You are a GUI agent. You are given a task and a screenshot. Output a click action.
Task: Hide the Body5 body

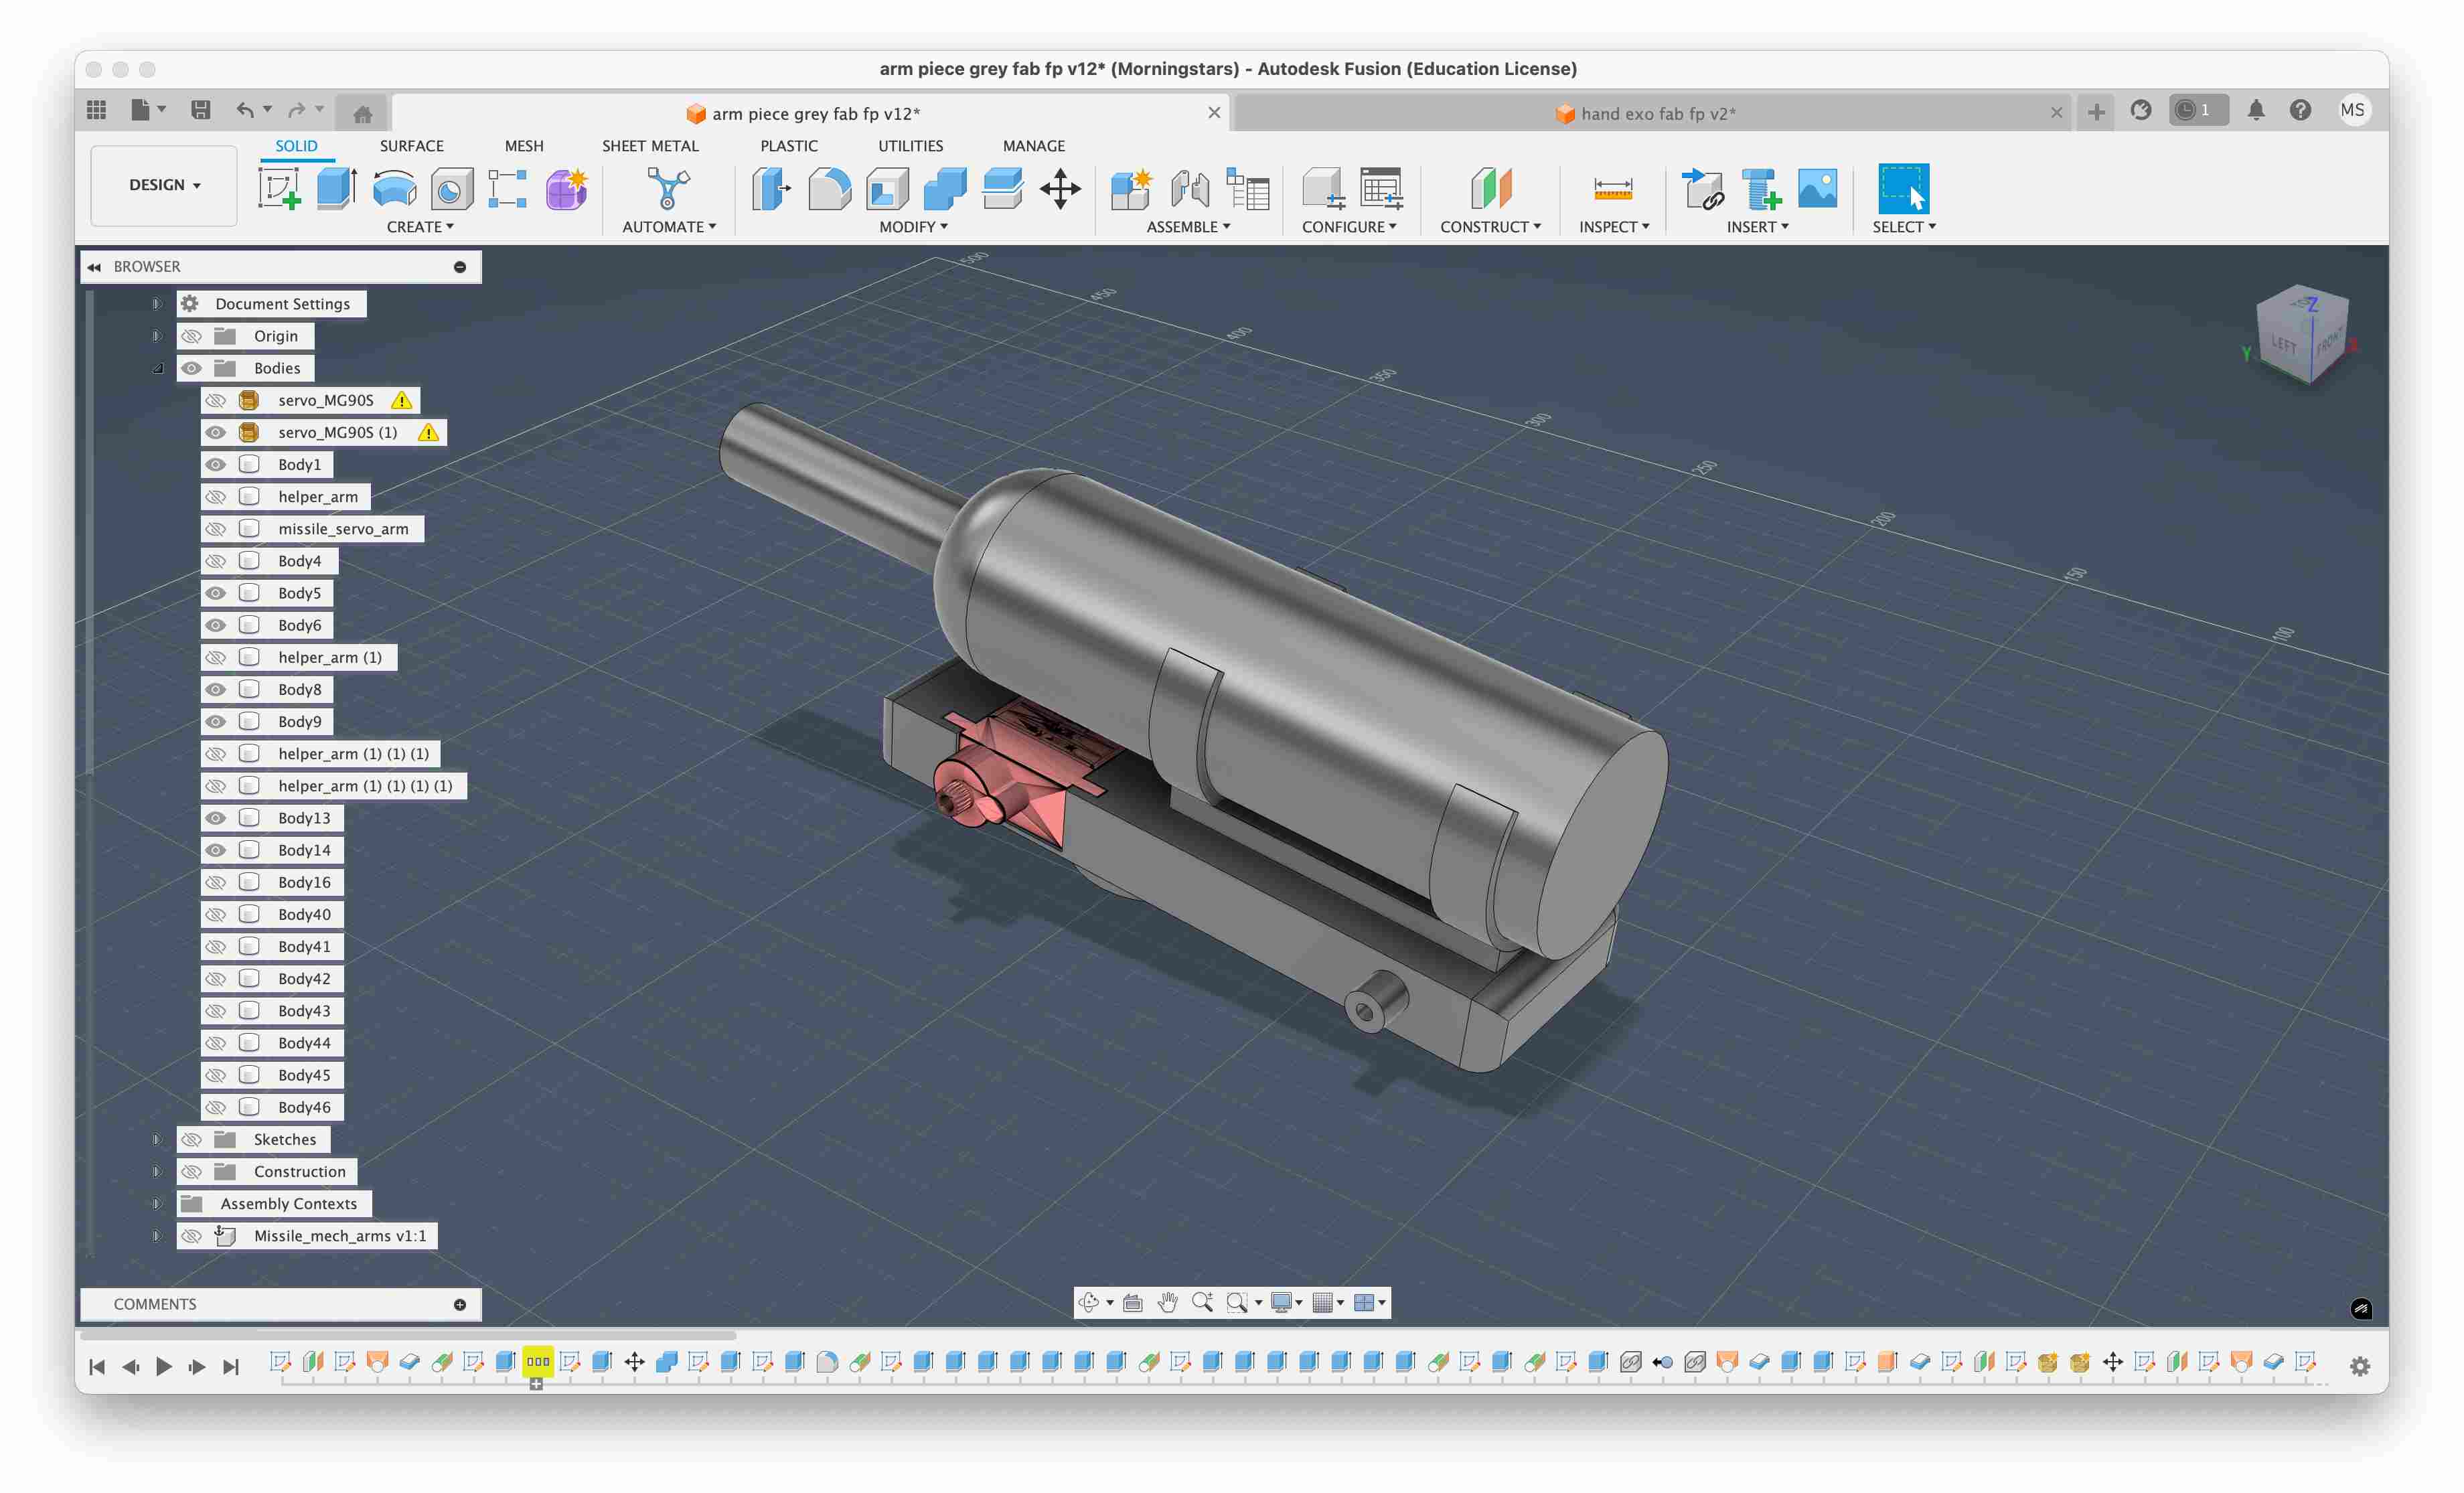click(215, 593)
